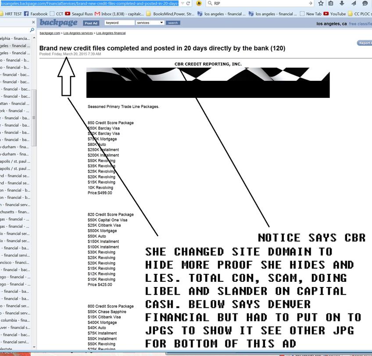Select the 'attan - financial ...' sidebar entry
Screen dimensions: 372x356
[15, 104]
